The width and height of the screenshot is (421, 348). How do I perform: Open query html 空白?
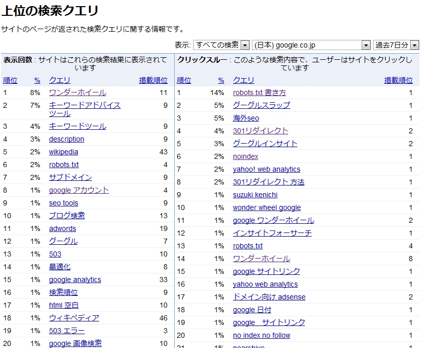tap(64, 305)
